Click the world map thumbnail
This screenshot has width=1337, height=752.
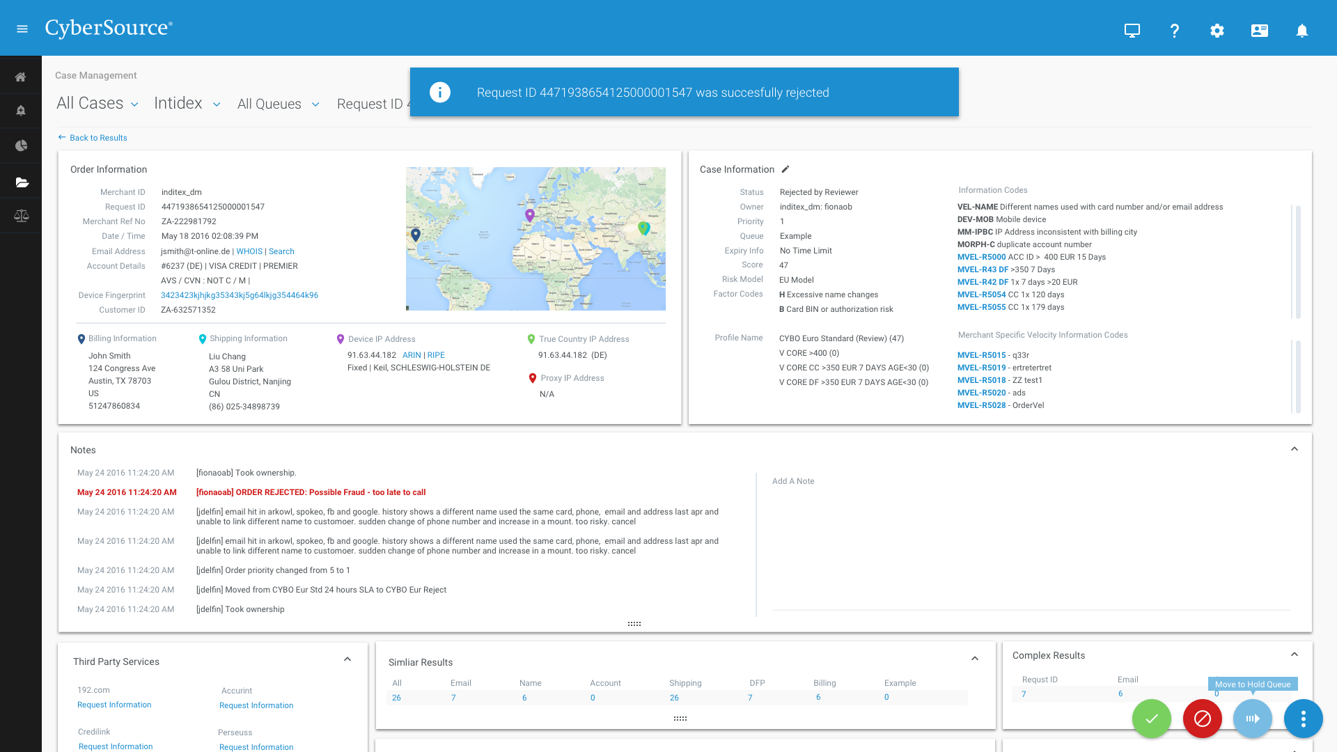pyautogui.click(x=535, y=239)
